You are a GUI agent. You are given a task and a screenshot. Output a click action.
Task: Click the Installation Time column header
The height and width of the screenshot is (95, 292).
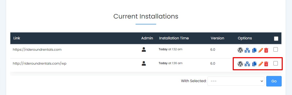click(174, 38)
